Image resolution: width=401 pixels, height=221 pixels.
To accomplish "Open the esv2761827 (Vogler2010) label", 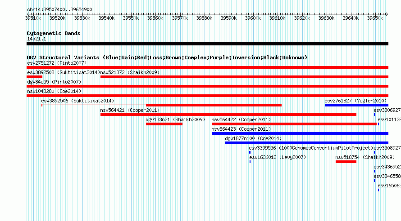I will pyautogui.click(x=355, y=101).
